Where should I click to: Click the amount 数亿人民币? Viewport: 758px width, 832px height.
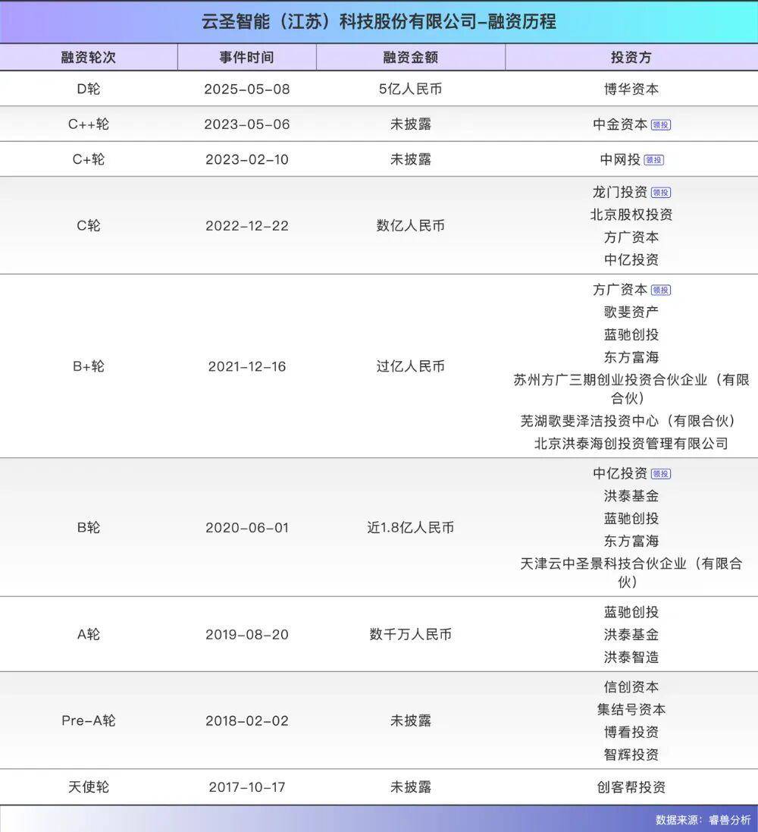[x=411, y=225]
